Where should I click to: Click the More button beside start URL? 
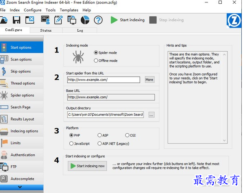(149, 80)
